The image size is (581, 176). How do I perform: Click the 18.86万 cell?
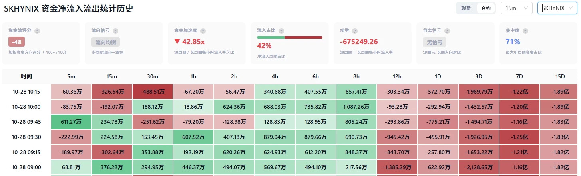tap(193, 107)
